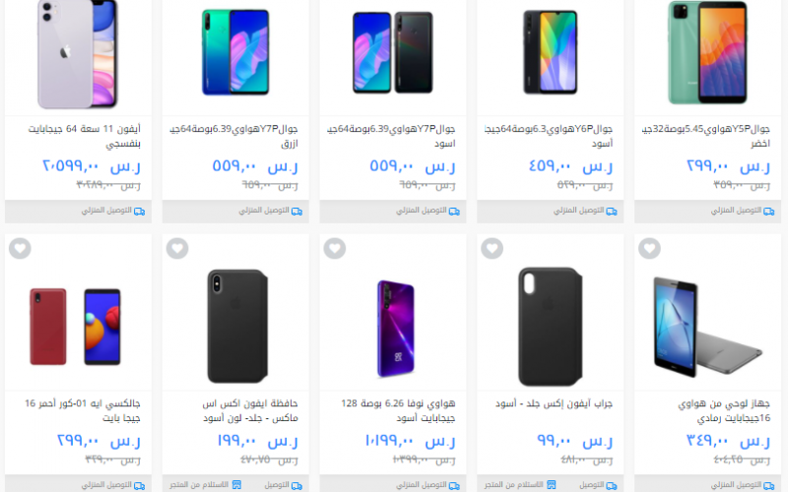This screenshot has width=788, height=492.
Task: Click delivery truck icon under green Huawei Y5P
Action: [769, 212]
